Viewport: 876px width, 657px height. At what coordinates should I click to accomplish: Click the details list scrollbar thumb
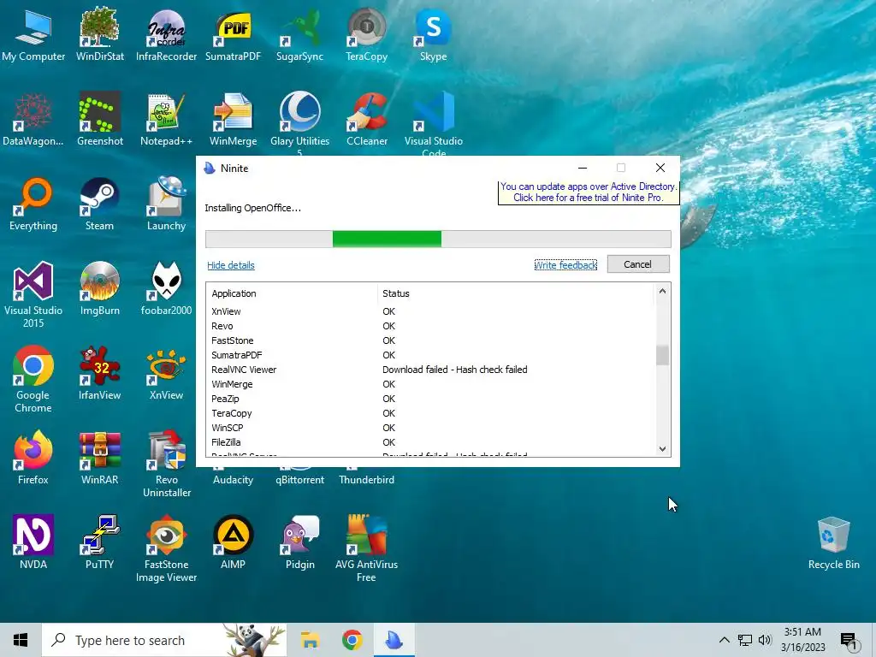pyautogui.click(x=663, y=355)
